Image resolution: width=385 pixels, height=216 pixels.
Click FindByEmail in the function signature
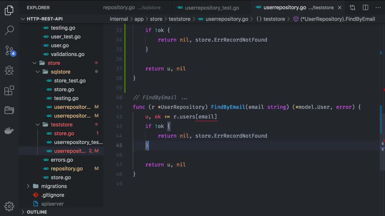point(228,107)
